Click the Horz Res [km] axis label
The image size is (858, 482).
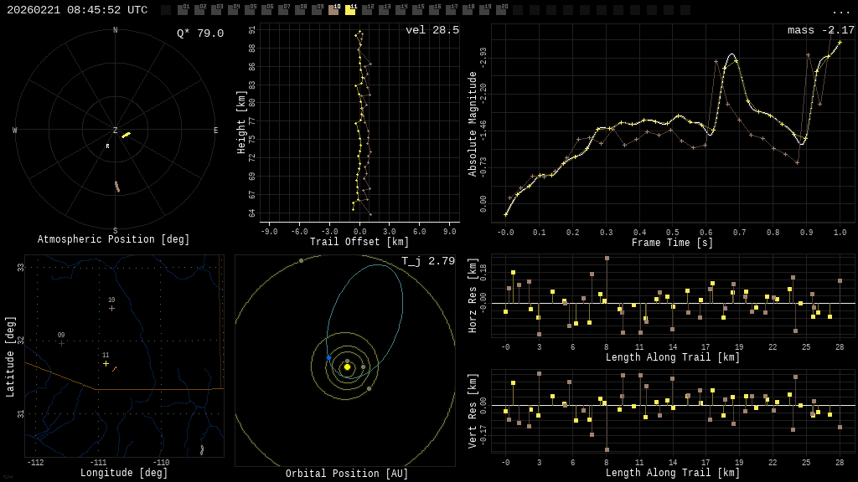[473, 295]
